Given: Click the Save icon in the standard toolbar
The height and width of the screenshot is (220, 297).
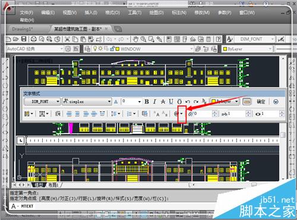Looking at the screenshot, I should (24, 39).
